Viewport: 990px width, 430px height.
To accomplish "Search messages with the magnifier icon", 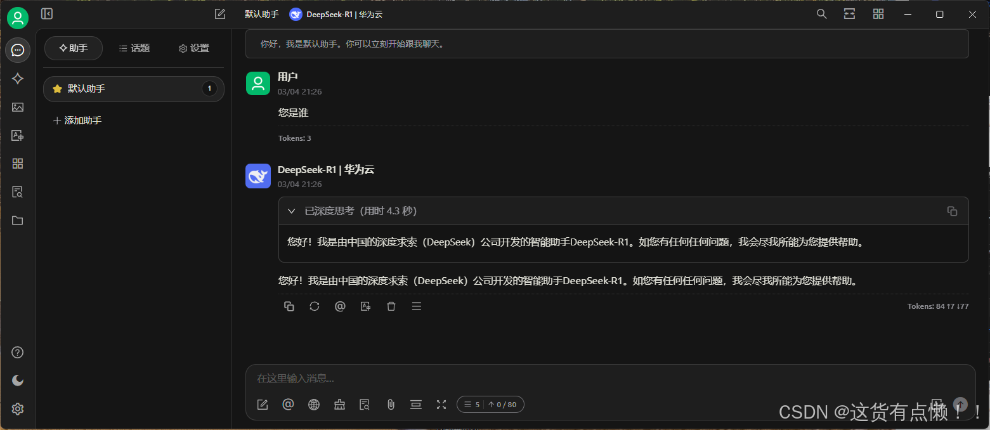I will click(821, 14).
